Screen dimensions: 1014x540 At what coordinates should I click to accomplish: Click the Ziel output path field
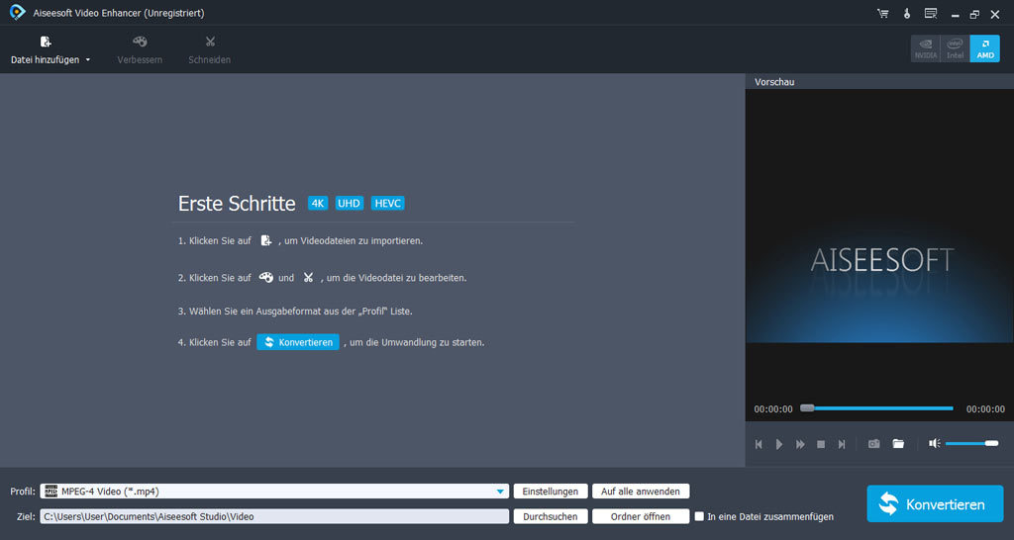274,516
